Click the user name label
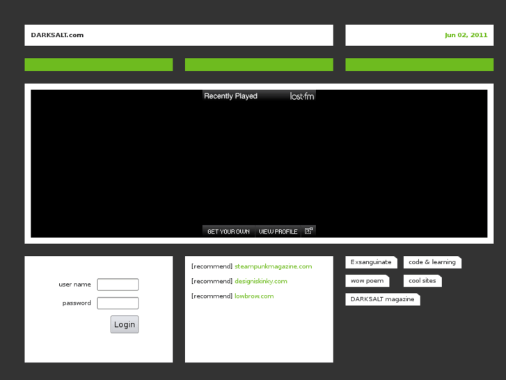Viewport: 506px width, 380px height. (x=75, y=284)
